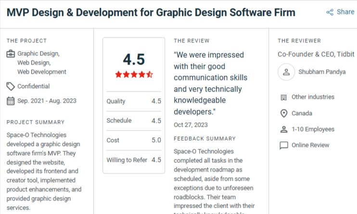The width and height of the screenshot is (357, 214).
Task: Click the Willing to Refer row
Action: [134, 160]
